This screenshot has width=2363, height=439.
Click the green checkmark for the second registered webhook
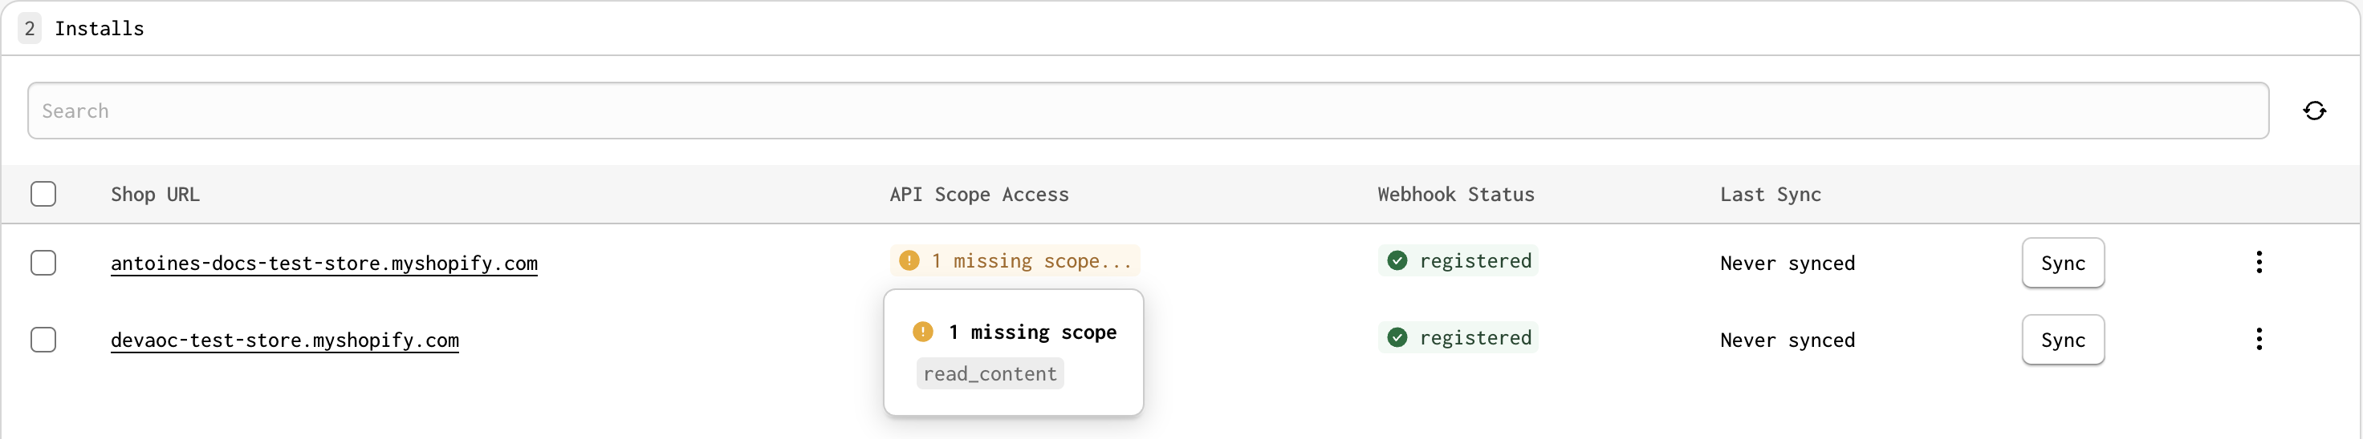1397,337
